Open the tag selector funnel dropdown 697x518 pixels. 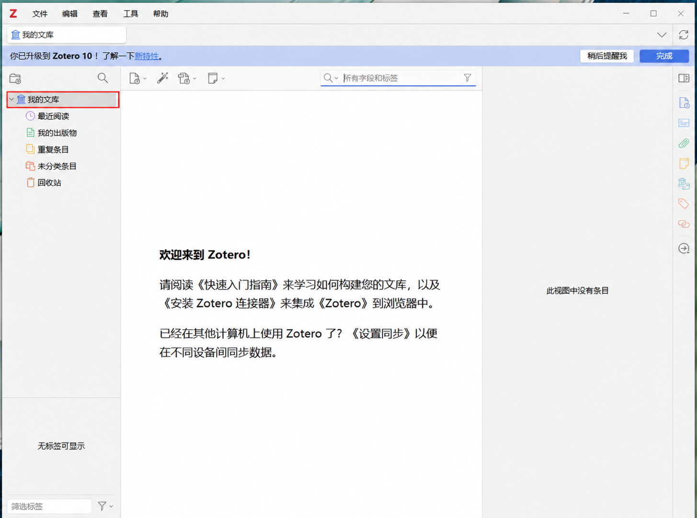coord(105,506)
